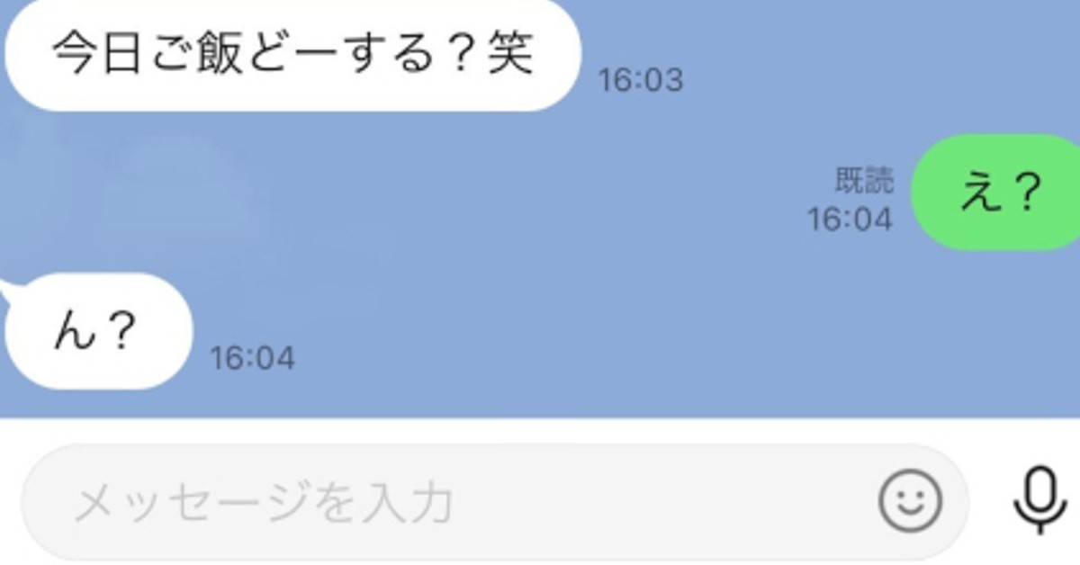Click the を入力 placeholder text
Image resolution: width=1080 pixels, height=565 pixels.
point(385,503)
